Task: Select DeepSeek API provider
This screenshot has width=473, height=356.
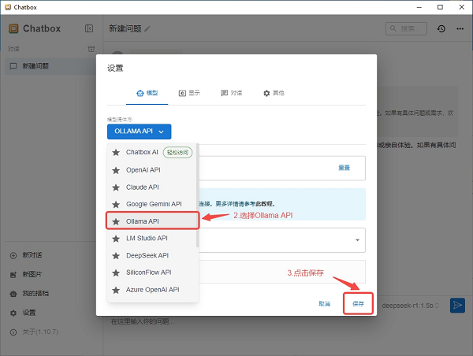Action: click(152, 255)
